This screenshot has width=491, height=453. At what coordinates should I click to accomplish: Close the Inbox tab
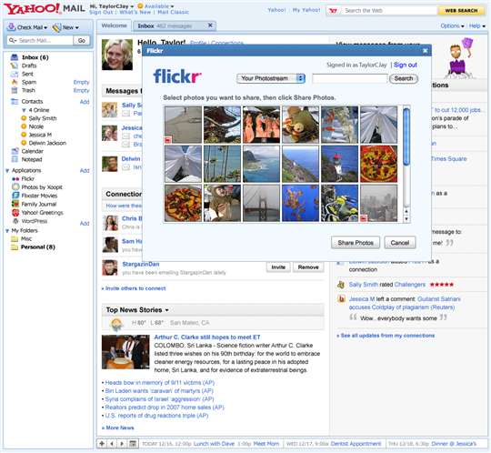(x=210, y=25)
